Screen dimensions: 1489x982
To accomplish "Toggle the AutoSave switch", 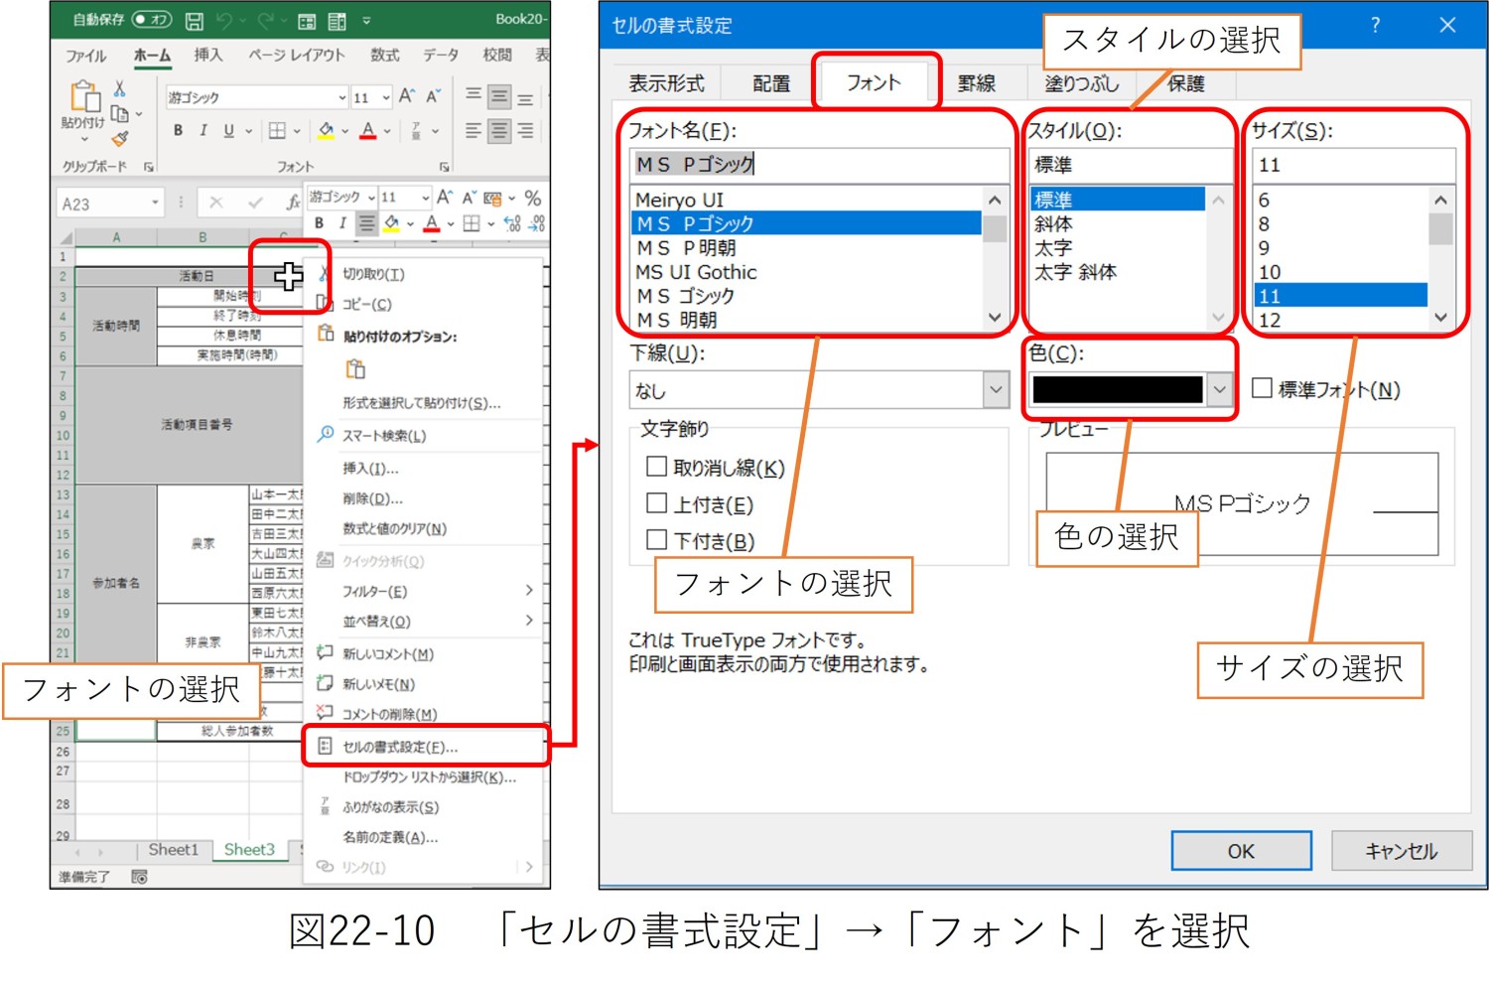I will click(152, 20).
